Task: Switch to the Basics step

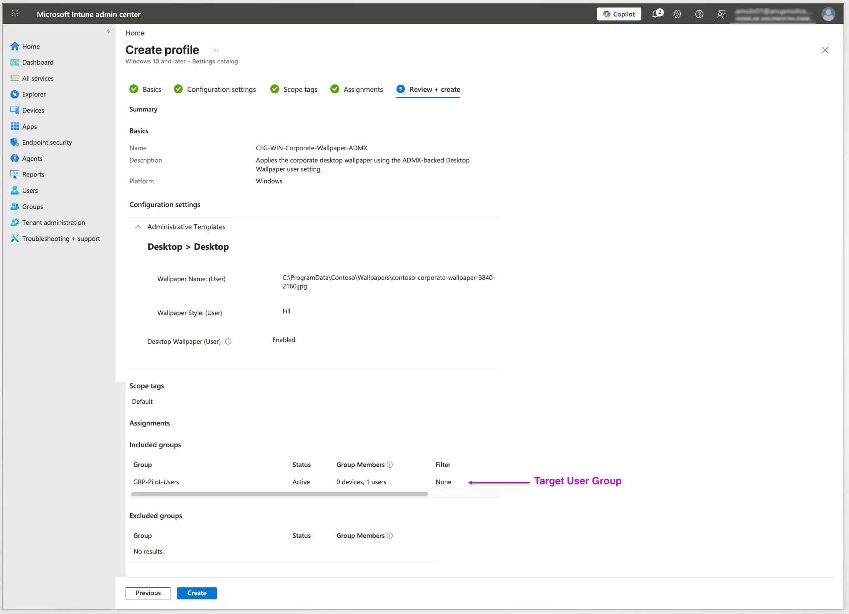Action: 145,89
